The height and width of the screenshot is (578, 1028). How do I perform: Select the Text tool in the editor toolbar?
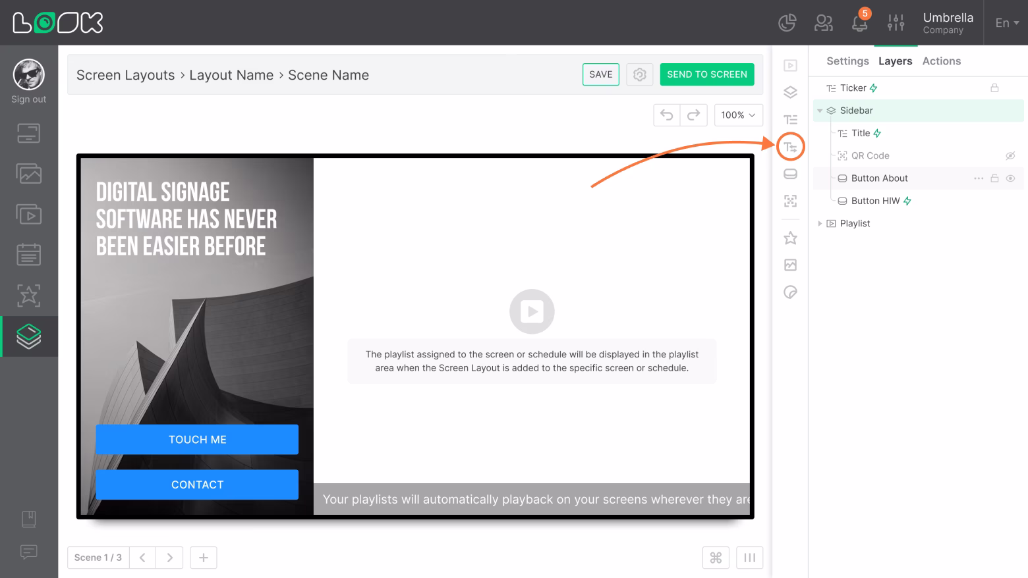point(790,119)
